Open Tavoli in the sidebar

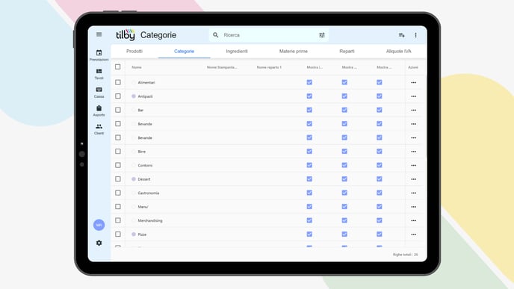(99, 74)
